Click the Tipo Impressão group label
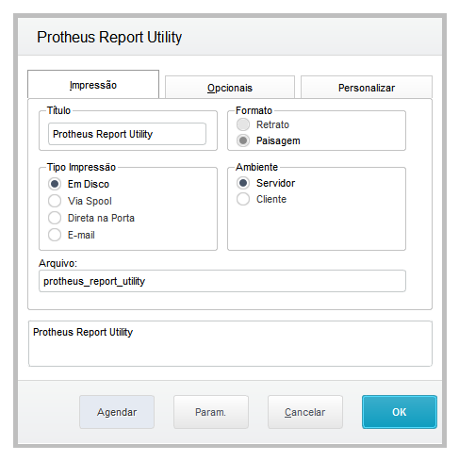The image size is (459, 461). [x=81, y=167]
